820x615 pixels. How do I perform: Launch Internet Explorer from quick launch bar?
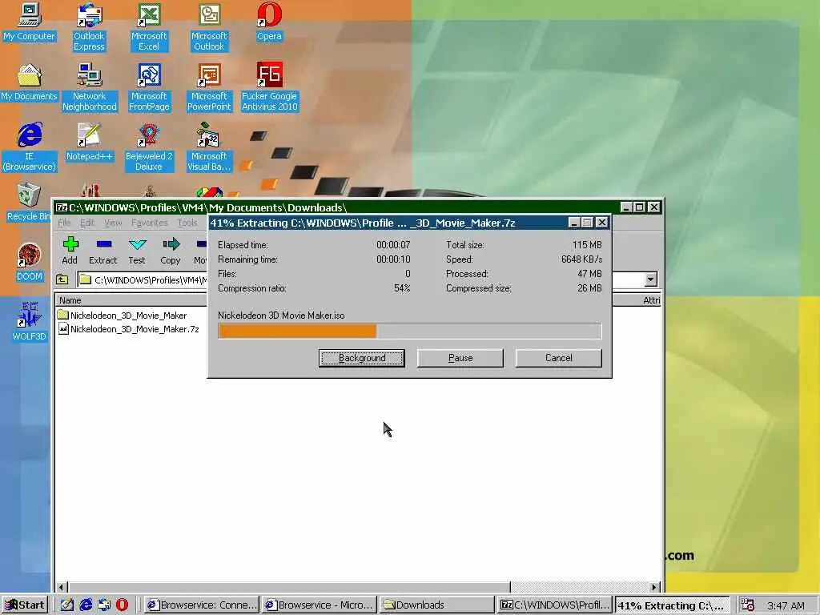pyautogui.click(x=86, y=605)
